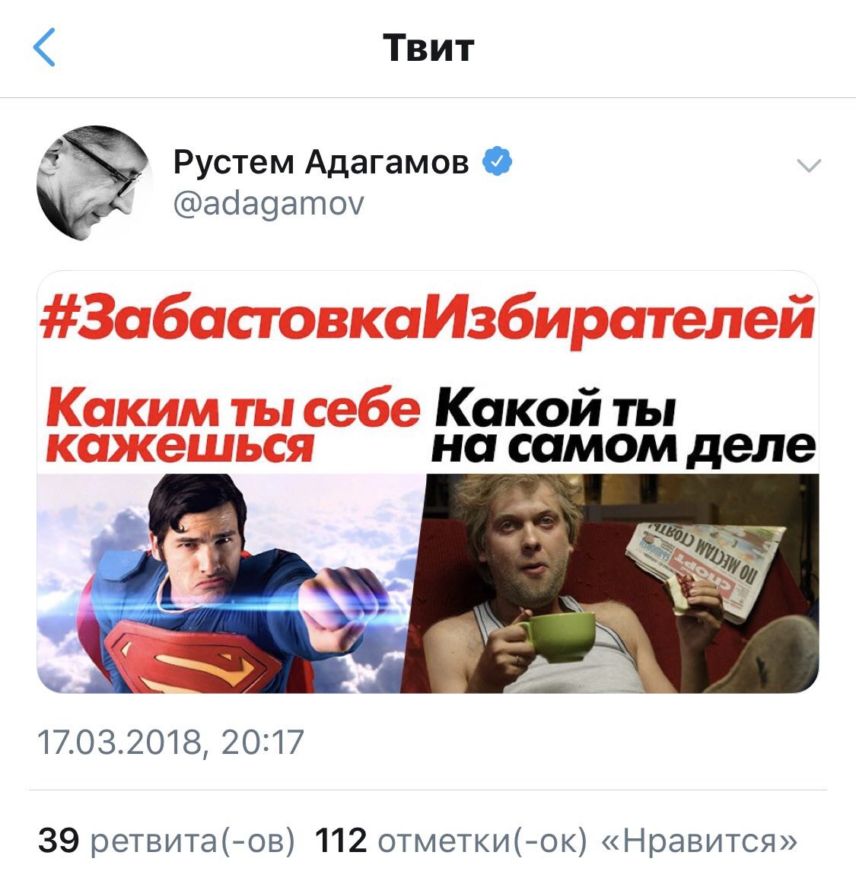Open Рустем Адагамов's profile avatar
Image resolution: width=856 pixels, height=884 pixels.
coord(95,183)
